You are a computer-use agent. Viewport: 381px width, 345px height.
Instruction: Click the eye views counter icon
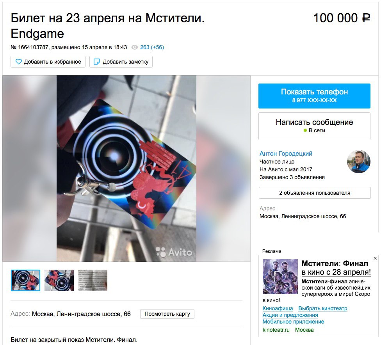[x=134, y=47]
